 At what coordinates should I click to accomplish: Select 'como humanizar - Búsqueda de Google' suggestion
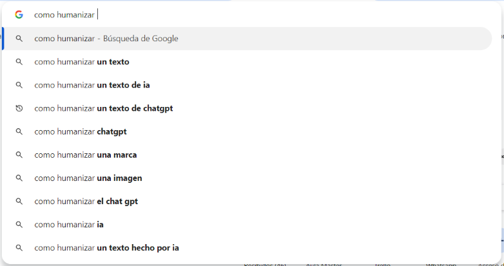[247, 39]
